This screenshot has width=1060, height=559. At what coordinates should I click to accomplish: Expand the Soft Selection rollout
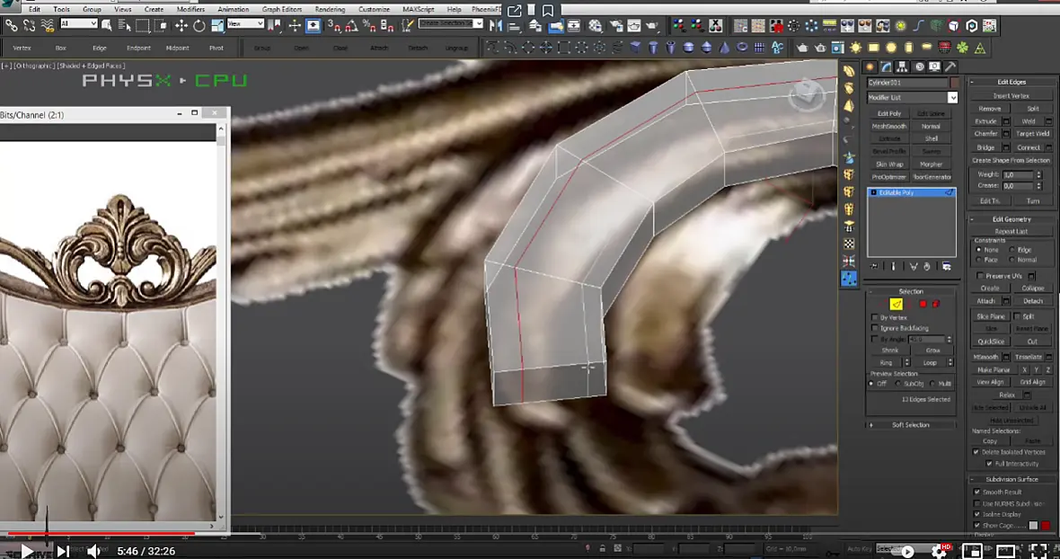click(x=911, y=425)
